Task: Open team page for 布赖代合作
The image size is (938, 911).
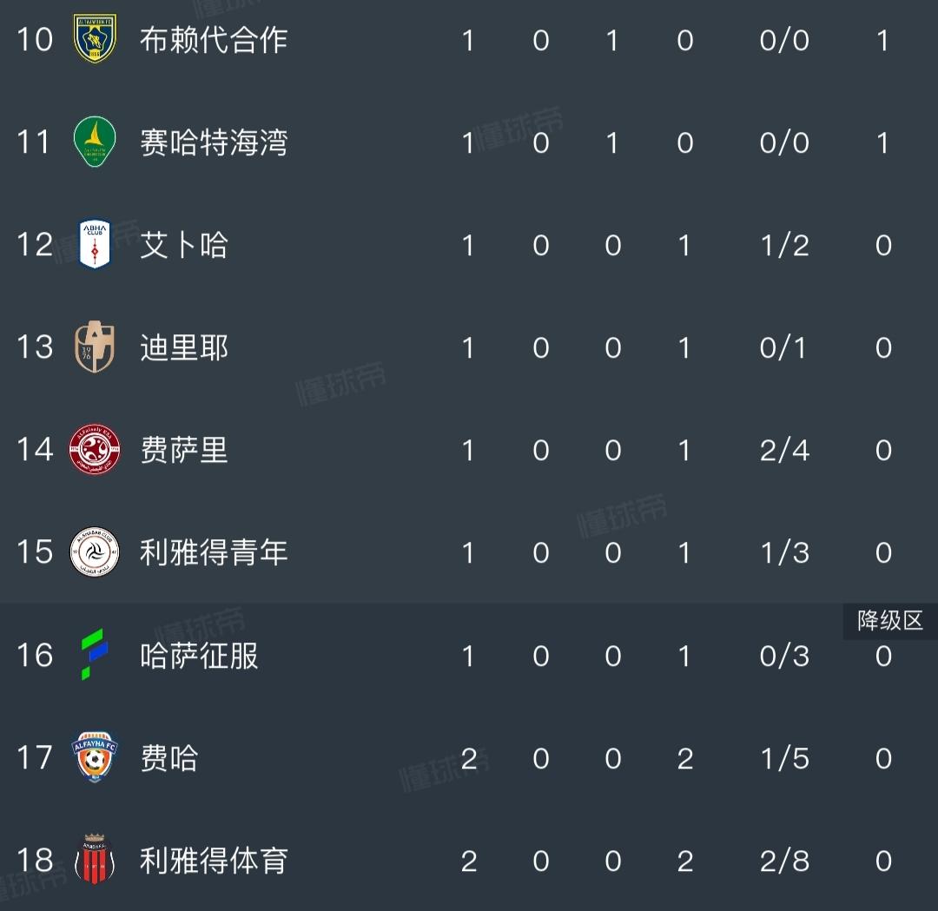Action: (x=214, y=40)
